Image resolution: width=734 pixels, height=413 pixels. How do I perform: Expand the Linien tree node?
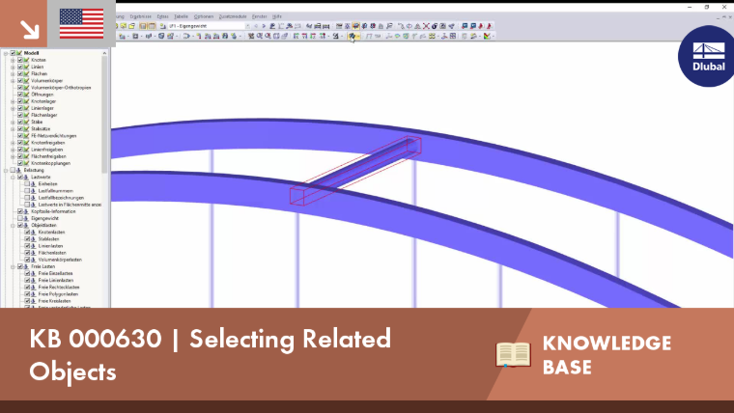pos(13,67)
